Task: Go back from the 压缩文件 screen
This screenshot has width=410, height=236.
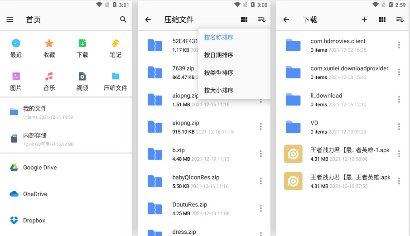Action: [148, 19]
